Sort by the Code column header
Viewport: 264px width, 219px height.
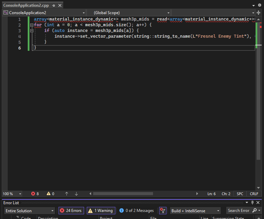coord(26,218)
